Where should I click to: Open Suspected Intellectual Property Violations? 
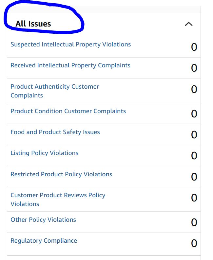(70, 44)
